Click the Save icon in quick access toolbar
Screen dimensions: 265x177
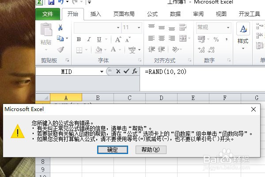point(51,2)
